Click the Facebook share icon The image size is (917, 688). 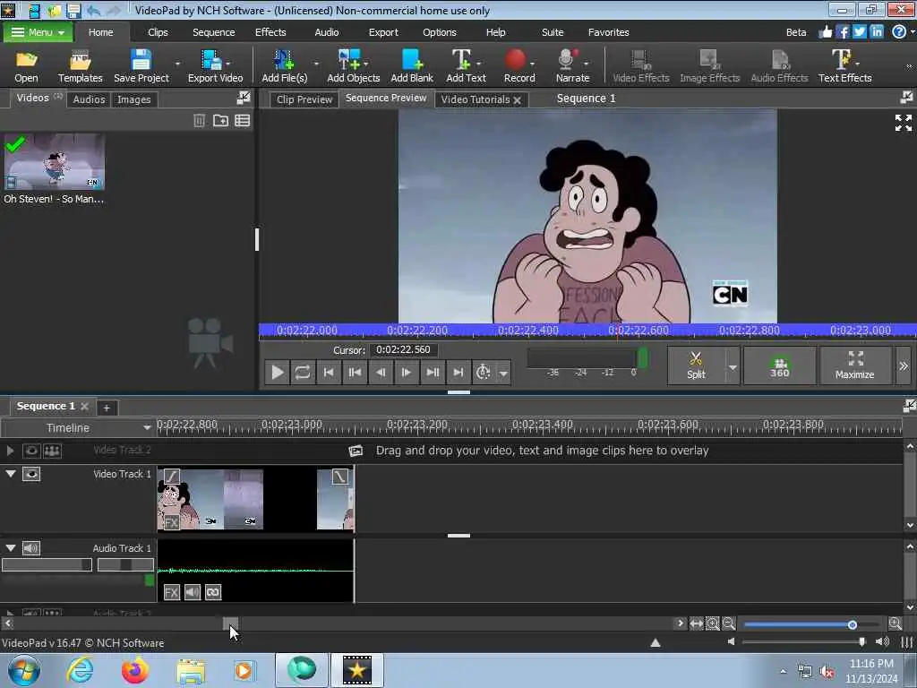tap(842, 32)
